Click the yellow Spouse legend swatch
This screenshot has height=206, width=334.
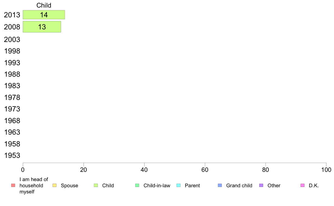[55, 185]
